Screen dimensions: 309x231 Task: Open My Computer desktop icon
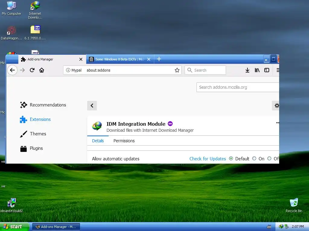[11, 8]
